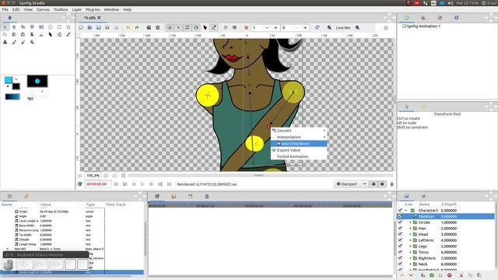
Task: Toggle visibility checkbox of Neck layer
Action: tap(400, 264)
